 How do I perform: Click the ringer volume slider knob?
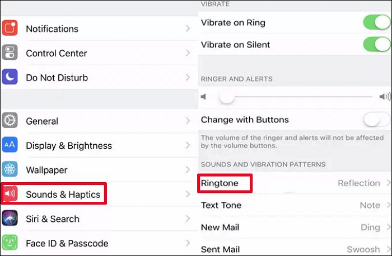[226, 97]
